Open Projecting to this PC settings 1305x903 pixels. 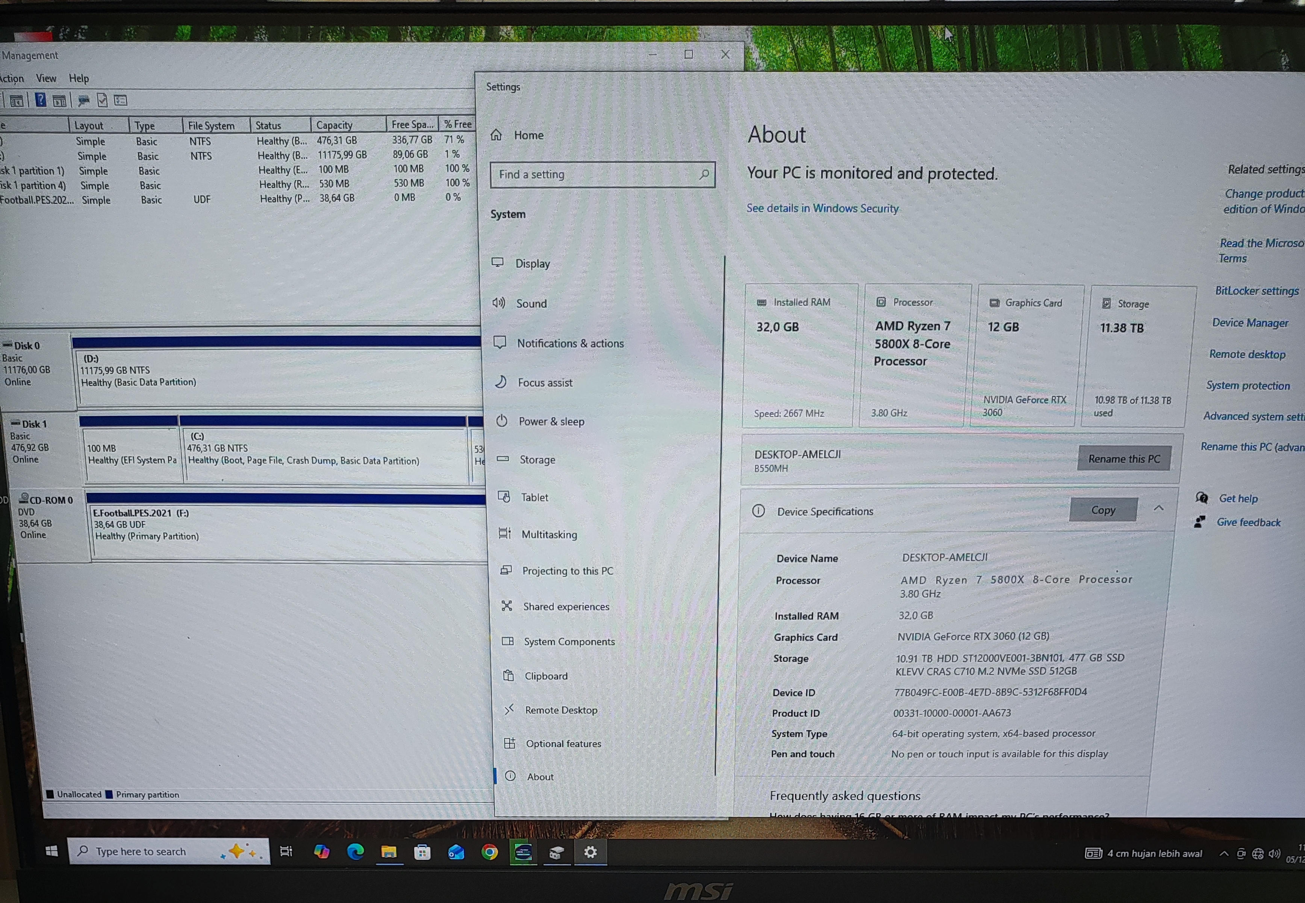pos(557,571)
